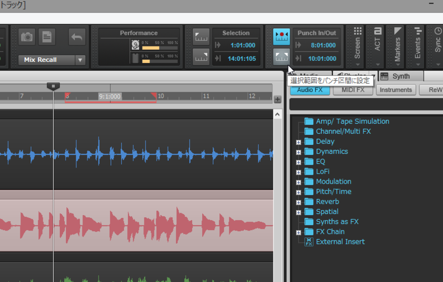Click the now time marker on the ruler
The image size is (443, 282).
click(x=53, y=86)
